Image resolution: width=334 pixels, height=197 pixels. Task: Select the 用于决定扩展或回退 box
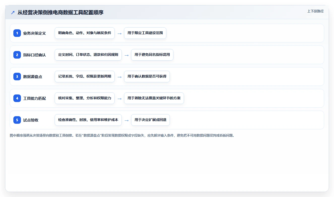pyautogui.click(x=150, y=120)
